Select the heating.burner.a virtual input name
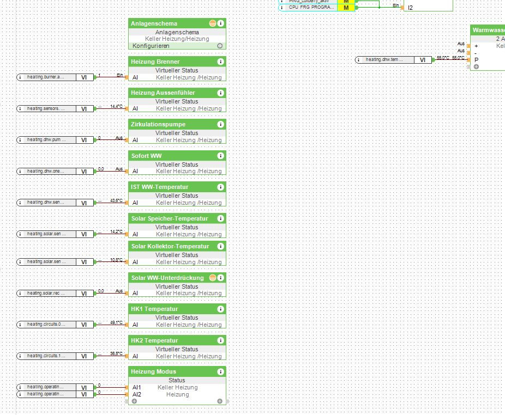 [x=45, y=77]
